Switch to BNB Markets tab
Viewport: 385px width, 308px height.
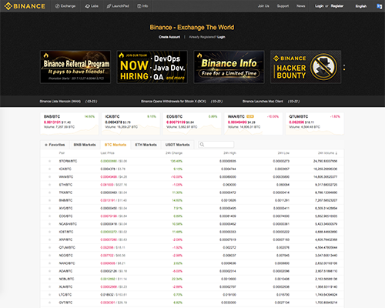(85, 145)
